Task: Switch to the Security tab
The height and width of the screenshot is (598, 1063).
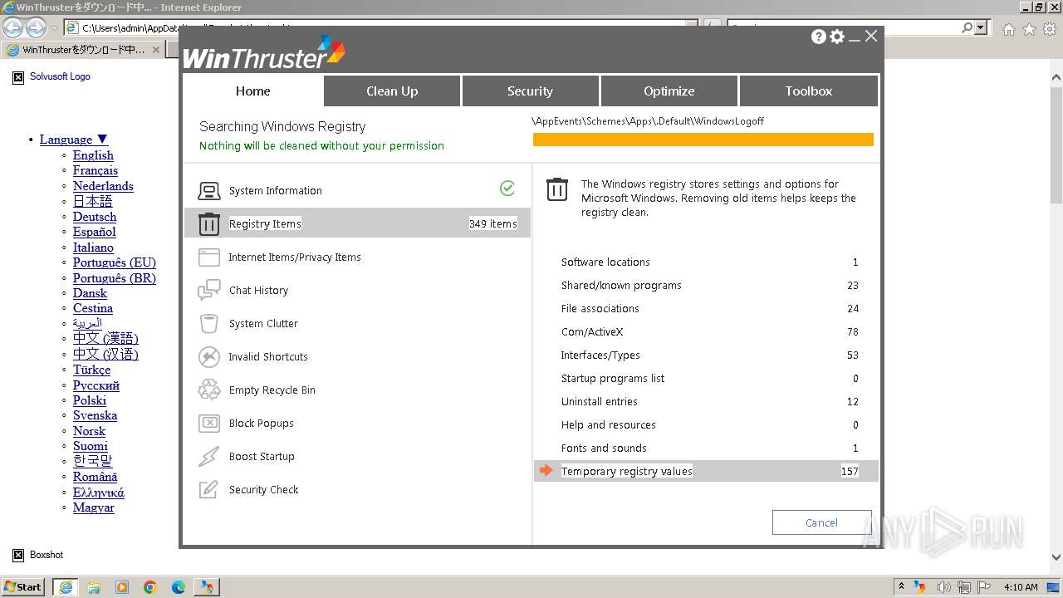Action: coord(530,91)
